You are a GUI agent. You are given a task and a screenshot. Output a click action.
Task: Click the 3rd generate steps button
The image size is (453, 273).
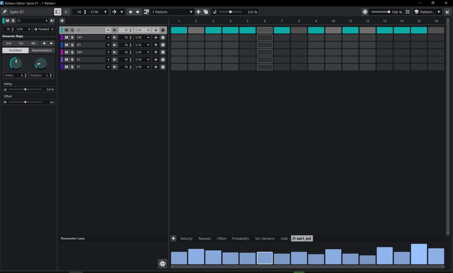pyautogui.click(x=21, y=43)
